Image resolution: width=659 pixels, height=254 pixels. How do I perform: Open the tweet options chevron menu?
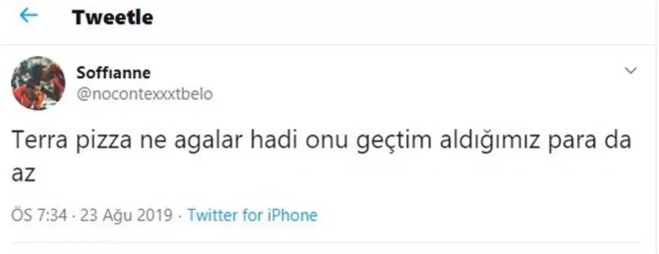point(632,71)
